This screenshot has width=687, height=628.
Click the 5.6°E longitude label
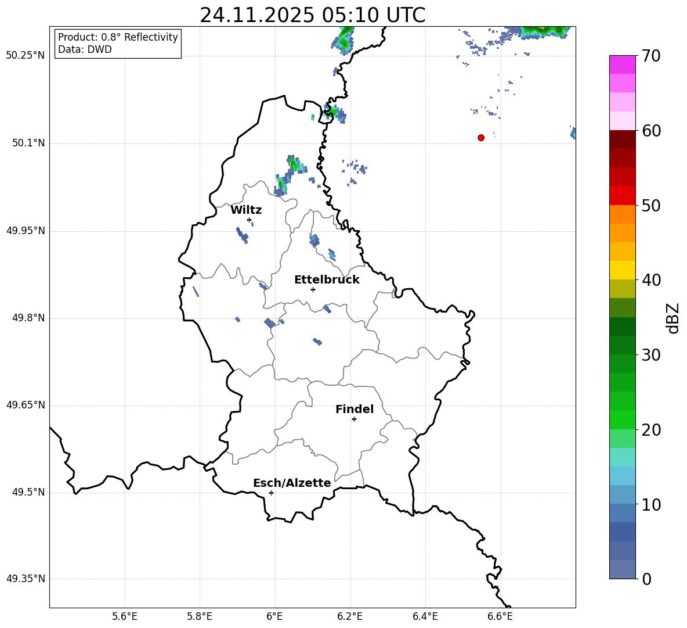[125, 616]
